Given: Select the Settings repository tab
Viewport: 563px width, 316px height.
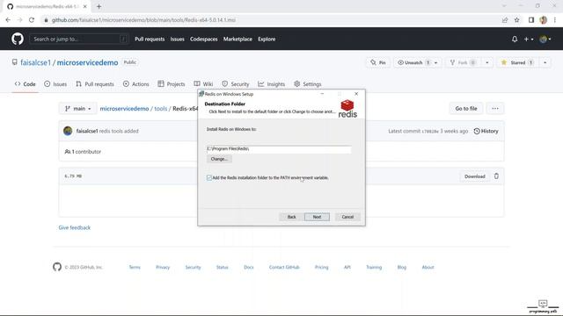Looking at the screenshot, I should pos(307,84).
